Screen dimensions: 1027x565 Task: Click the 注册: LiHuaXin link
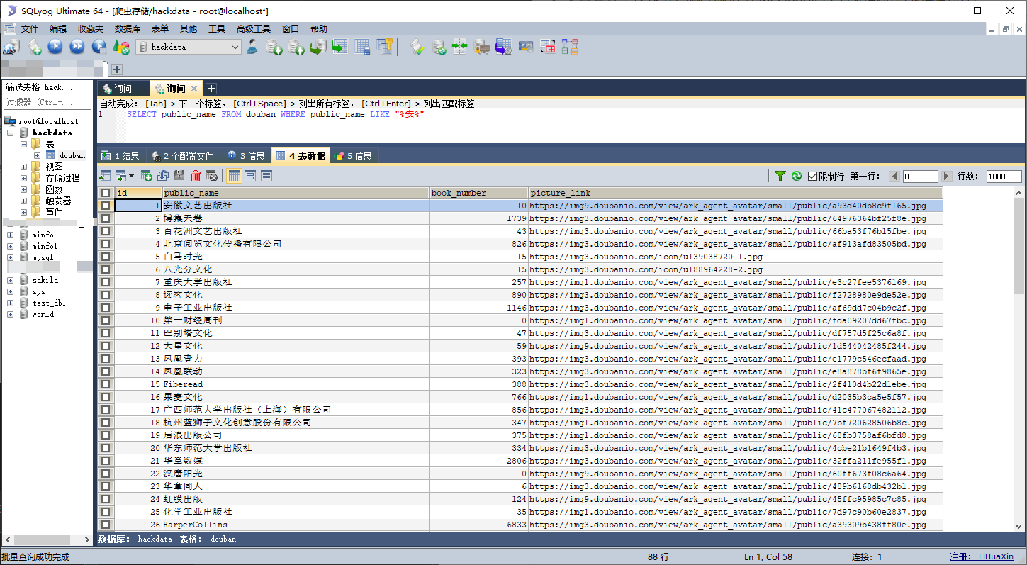[x=982, y=557]
